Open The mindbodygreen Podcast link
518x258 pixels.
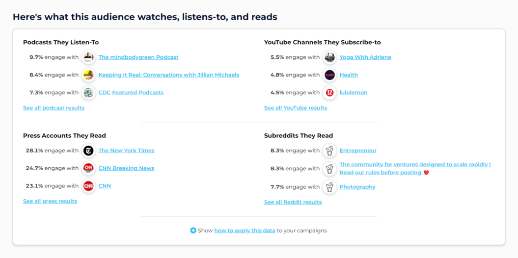pos(138,57)
